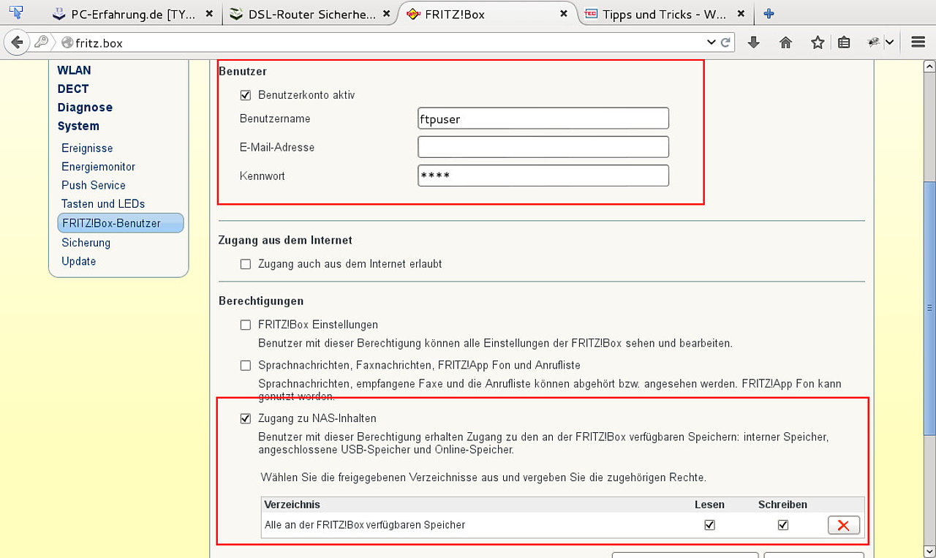Open the Energiemonitor page
Image resolution: width=936 pixels, height=558 pixels.
(99, 167)
